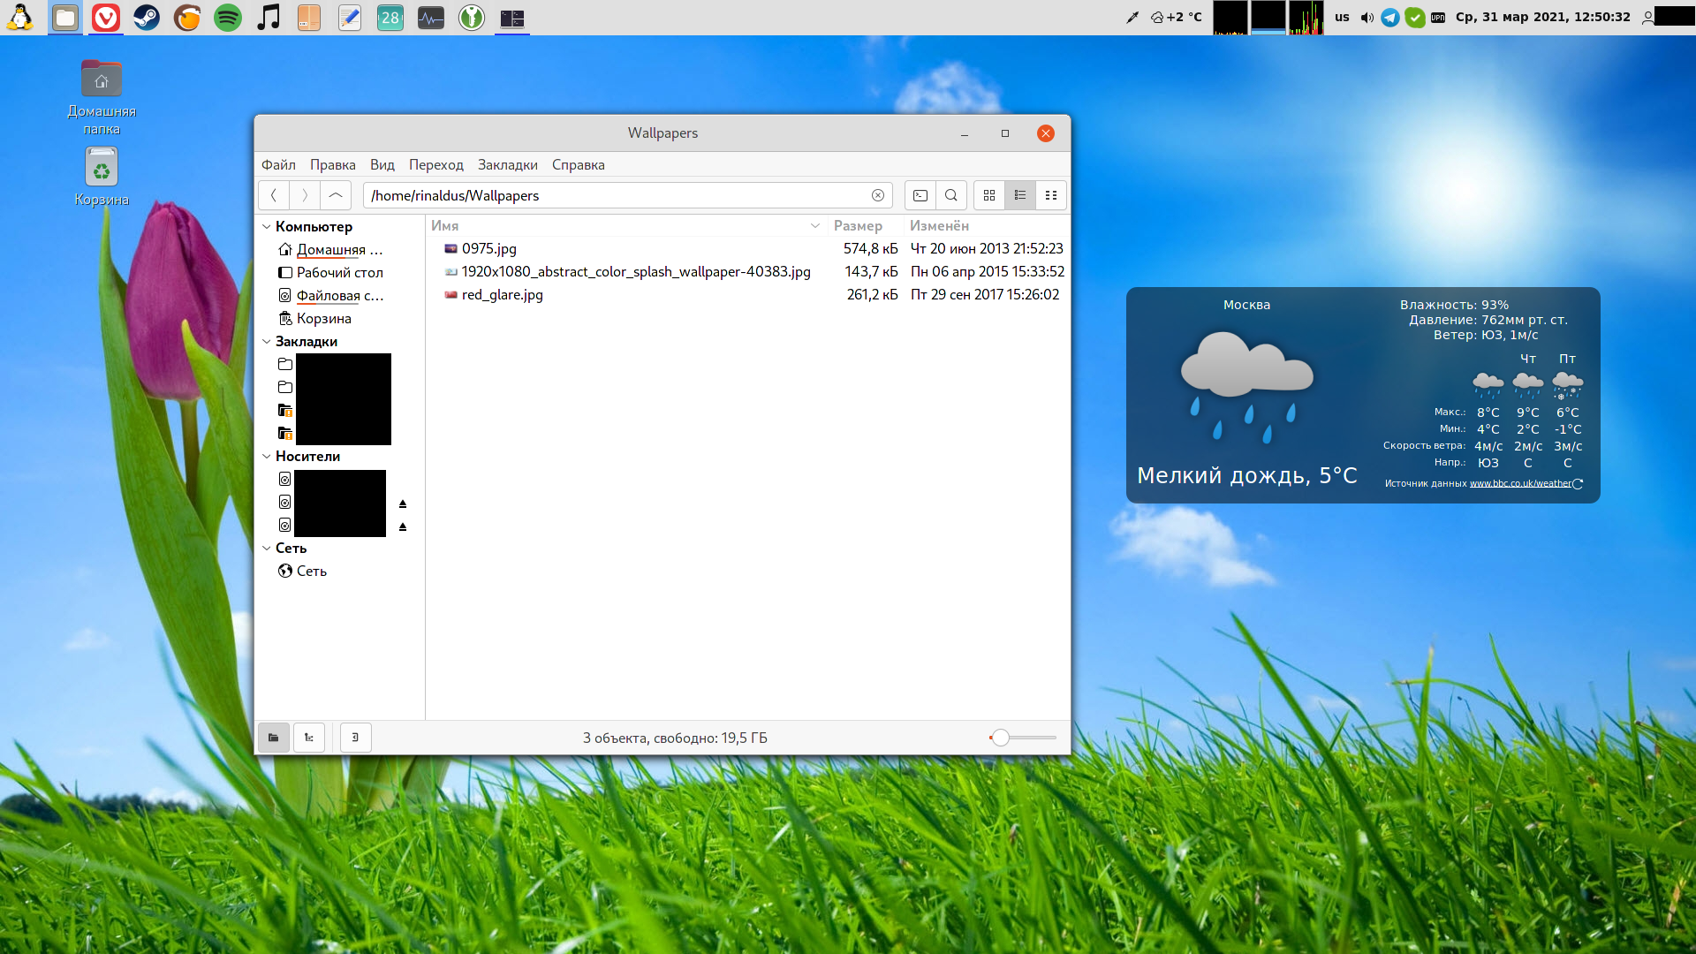Screen dimensions: 1696x954
Task: Follow the www.bbc.co.uk/weather link
Action: point(1521,483)
